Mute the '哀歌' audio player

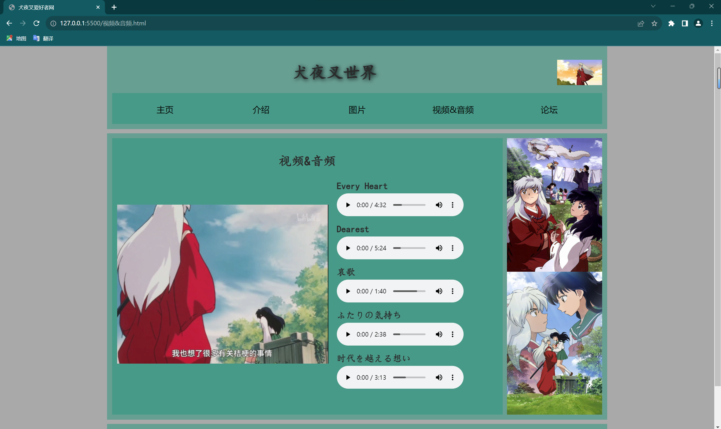pos(438,291)
